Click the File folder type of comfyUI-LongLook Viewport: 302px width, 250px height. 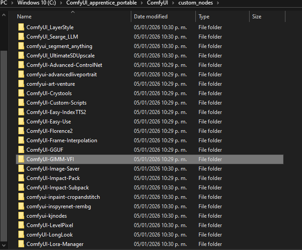(x=210, y=235)
